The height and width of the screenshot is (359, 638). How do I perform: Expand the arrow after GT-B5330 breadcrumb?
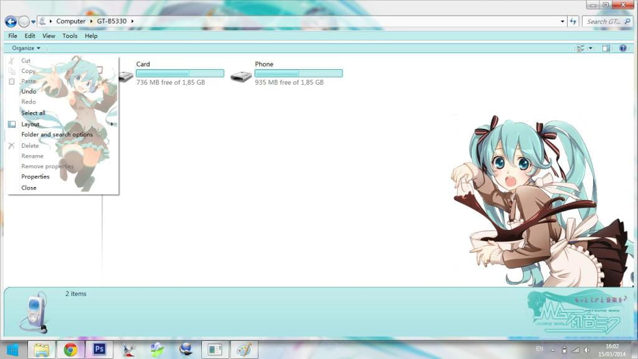(x=132, y=21)
